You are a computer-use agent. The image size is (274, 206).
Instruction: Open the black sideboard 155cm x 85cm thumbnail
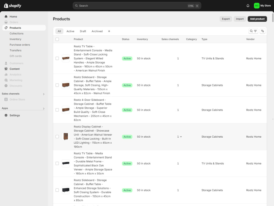click(66, 190)
